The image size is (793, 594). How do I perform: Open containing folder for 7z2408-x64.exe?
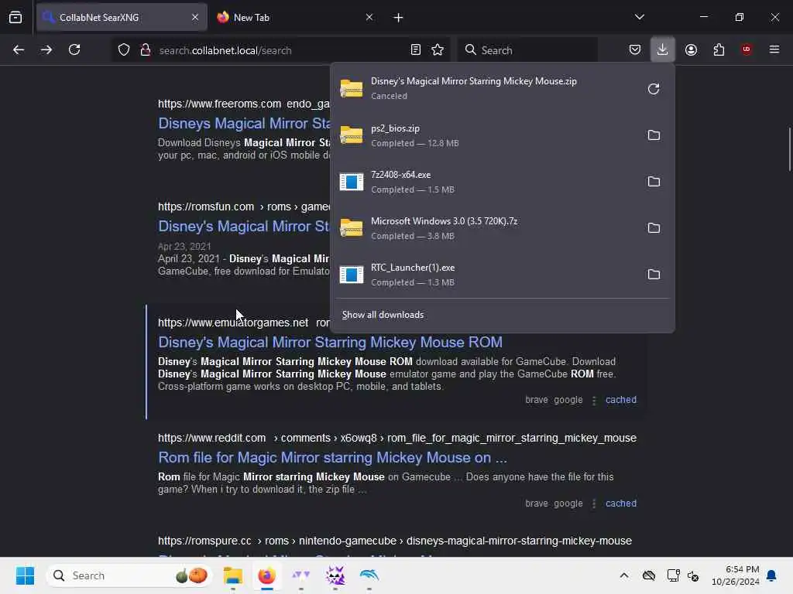coord(654,182)
